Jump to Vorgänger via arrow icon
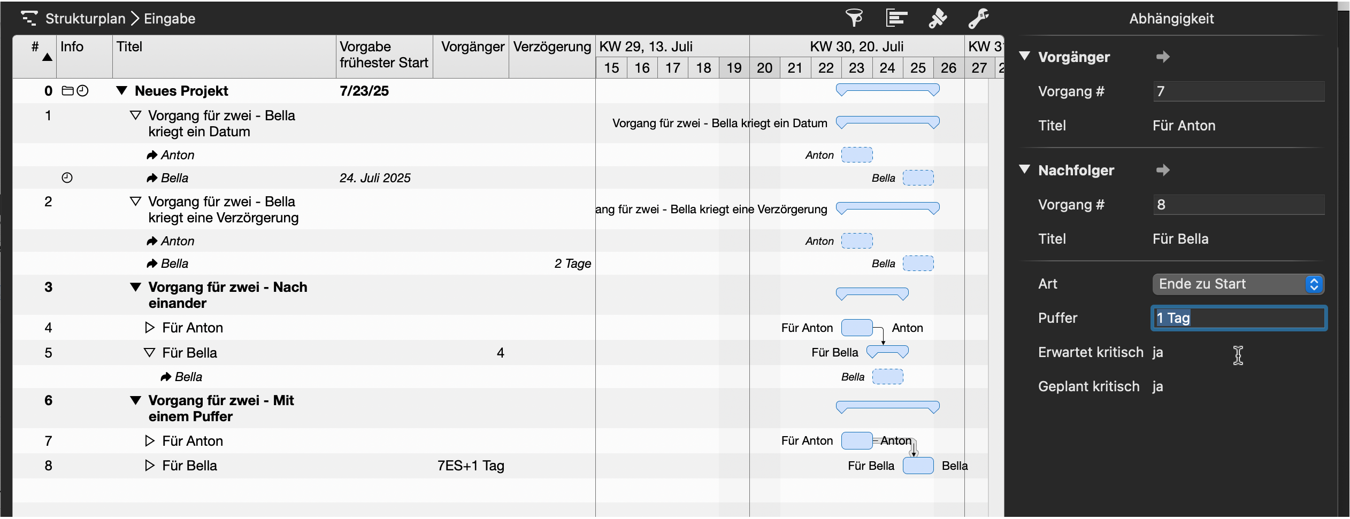The height and width of the screenshot is (519, 1350). point(1162,57)
